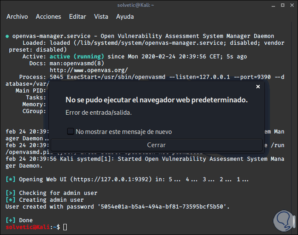Open the Vista menu
The image size is (298, 235).
101,17
